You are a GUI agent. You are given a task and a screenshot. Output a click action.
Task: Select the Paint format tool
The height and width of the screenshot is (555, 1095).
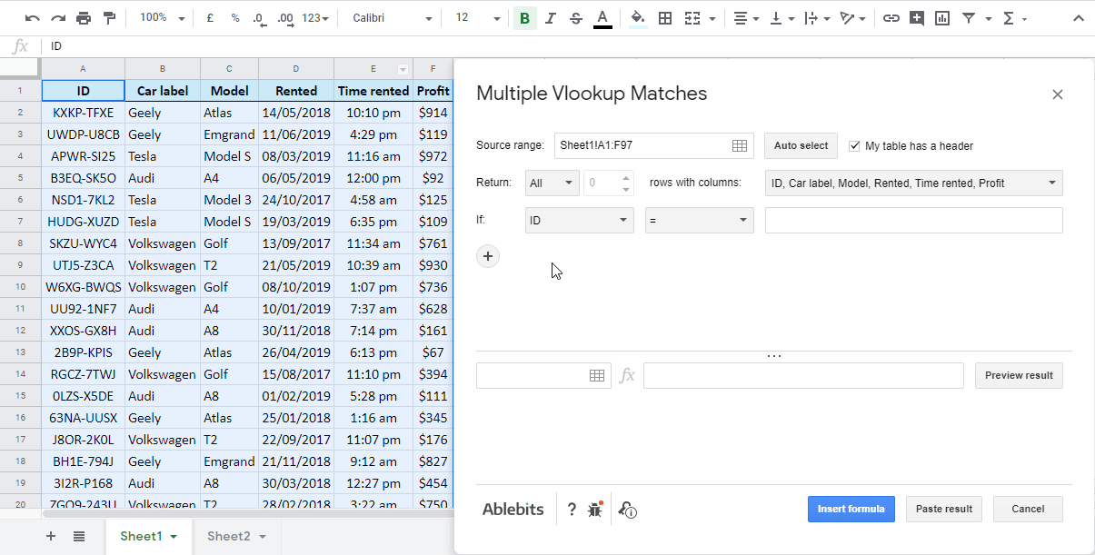108,16
